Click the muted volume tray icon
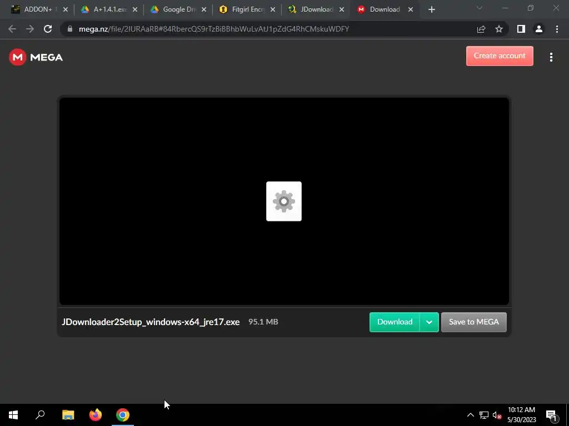Viewport: 569px width, 426px height. pyautogui.click(x=497, y=415)
